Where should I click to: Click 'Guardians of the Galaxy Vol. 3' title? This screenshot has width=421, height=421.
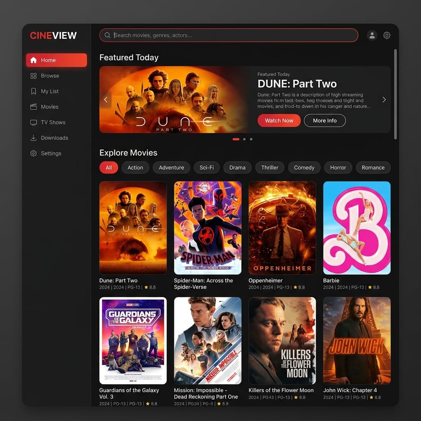click(x=129, y=393)
